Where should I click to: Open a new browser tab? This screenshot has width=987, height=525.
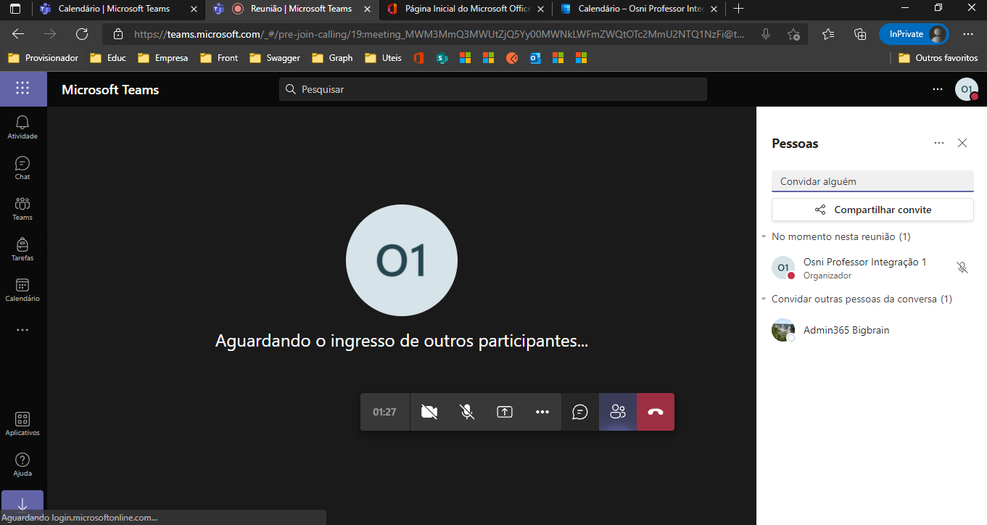pyautogui.click(x=738, y=9)
